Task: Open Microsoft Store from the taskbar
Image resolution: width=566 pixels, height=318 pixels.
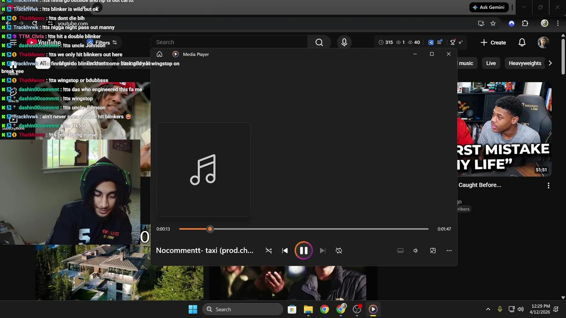Action: [x=292, y=309]
